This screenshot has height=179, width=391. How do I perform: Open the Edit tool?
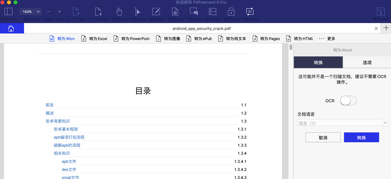156,11
